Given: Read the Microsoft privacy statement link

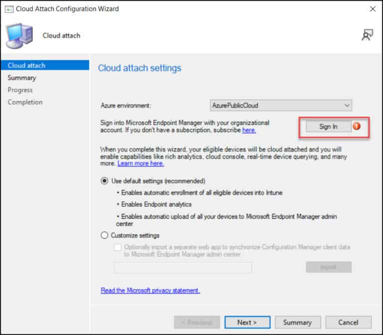Looking at the screenshot, I should [x=150, y=290].
